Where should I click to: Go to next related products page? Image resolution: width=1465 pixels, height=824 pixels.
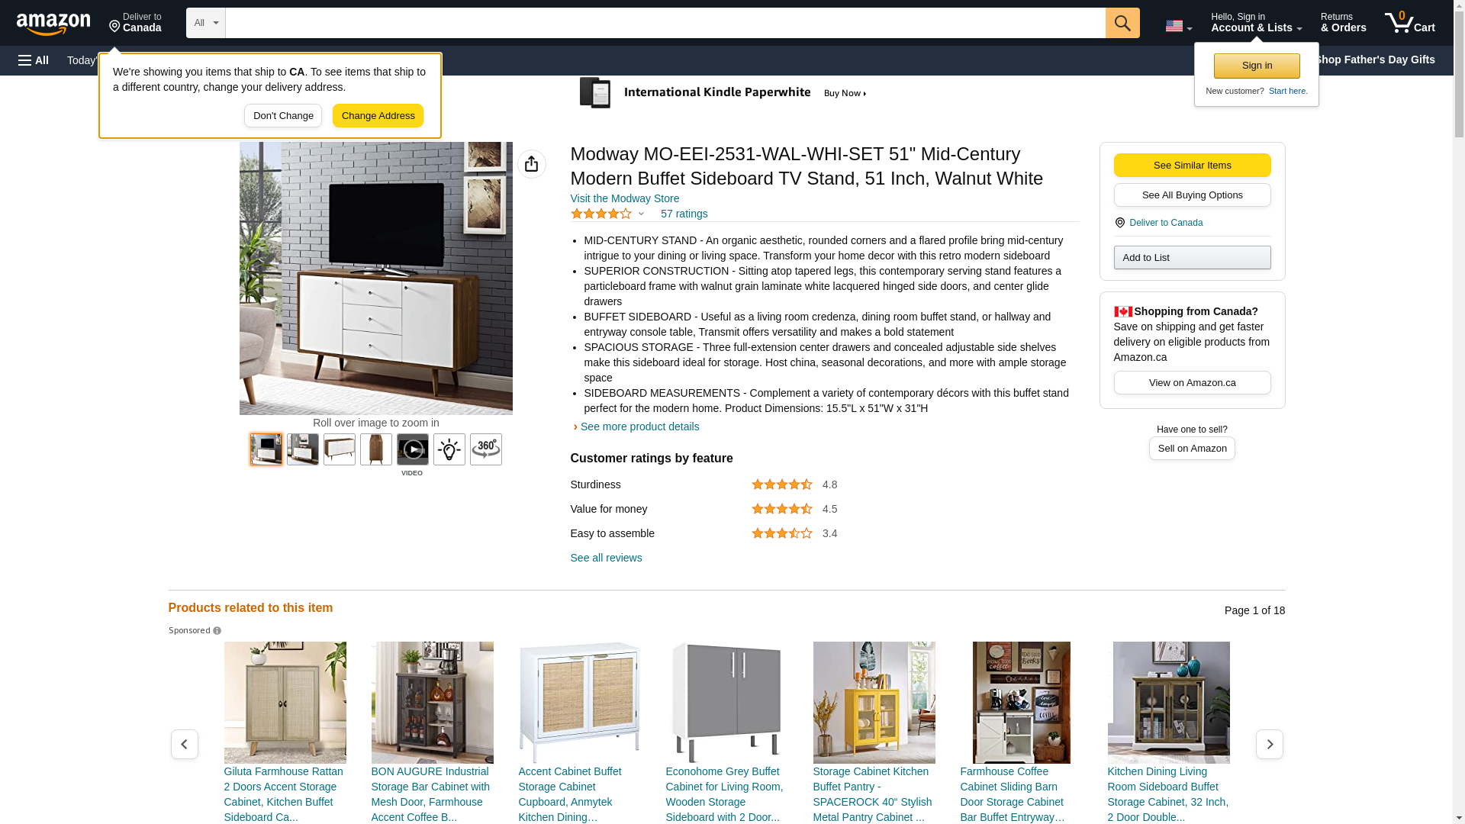(x=1270, y=744)
